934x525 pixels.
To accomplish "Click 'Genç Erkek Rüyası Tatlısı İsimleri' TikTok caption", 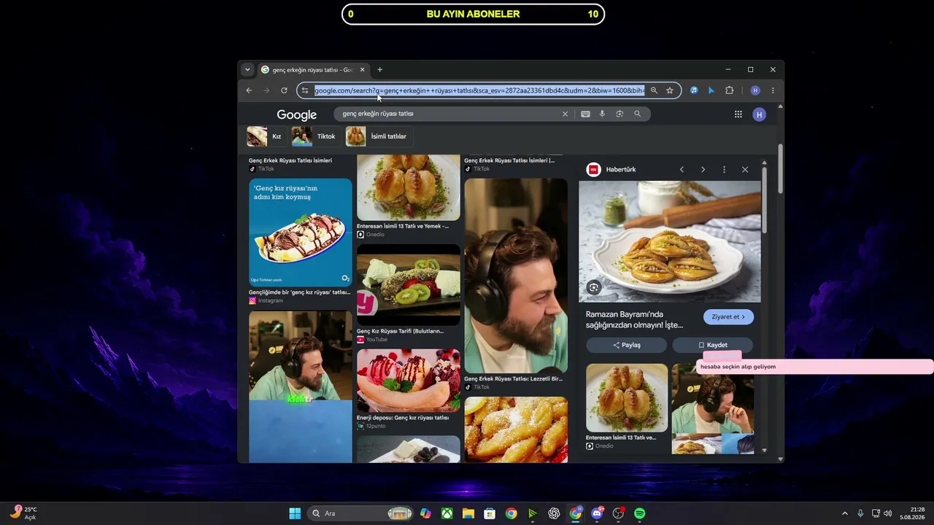I will click(290, 160).
